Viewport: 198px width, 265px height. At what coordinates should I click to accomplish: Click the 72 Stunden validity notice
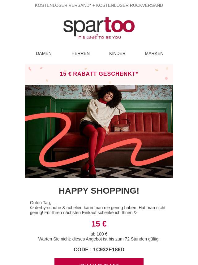tap(99, 239)
